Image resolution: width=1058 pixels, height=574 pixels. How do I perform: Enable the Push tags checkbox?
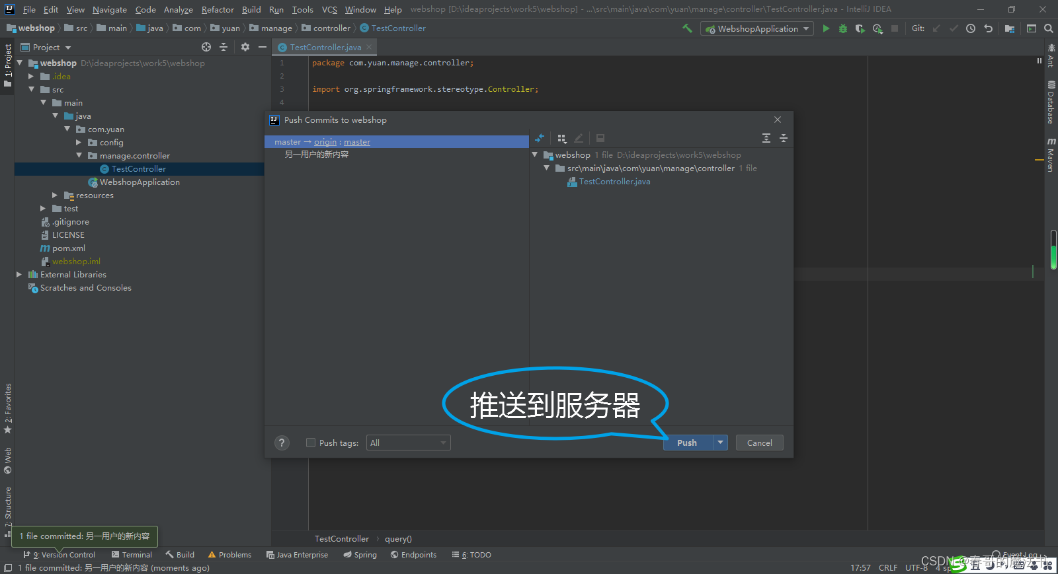(311, 443)
